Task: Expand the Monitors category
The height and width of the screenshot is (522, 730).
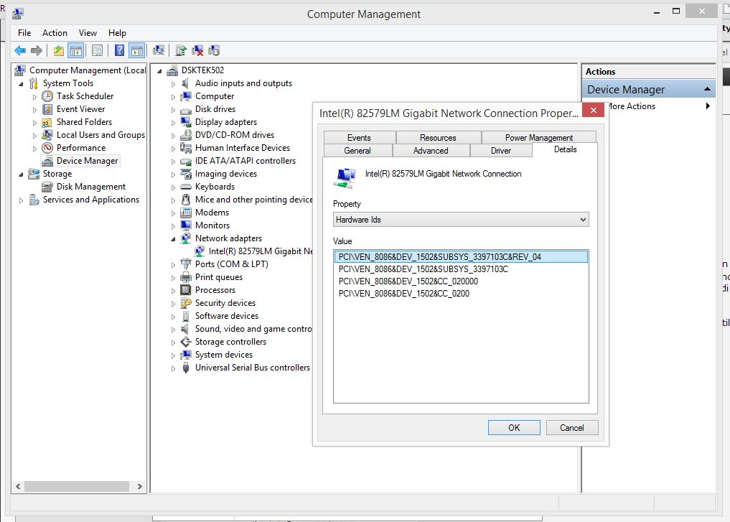Action: (173, 226)
